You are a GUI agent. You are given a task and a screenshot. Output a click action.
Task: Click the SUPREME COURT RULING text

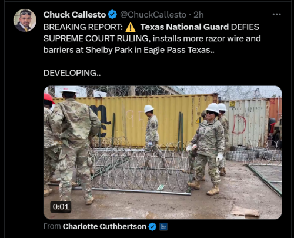pyautogui.click(x=97, y=39)
